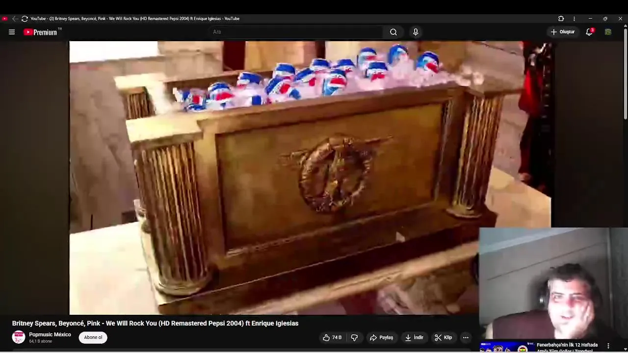The width and height of the screenshot is (628, 353).
Task: Open the app window three-dot menu
Action: click(x=574, y=19)
